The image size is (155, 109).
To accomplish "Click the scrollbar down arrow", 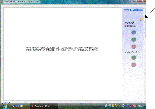I will 145,101.
